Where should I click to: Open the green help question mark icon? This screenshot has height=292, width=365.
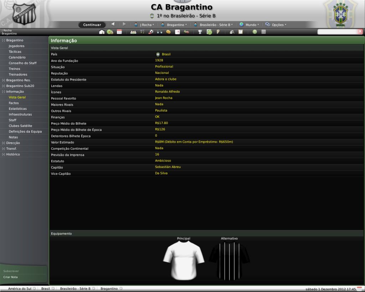pyautogui.click(x=255, y=32)
